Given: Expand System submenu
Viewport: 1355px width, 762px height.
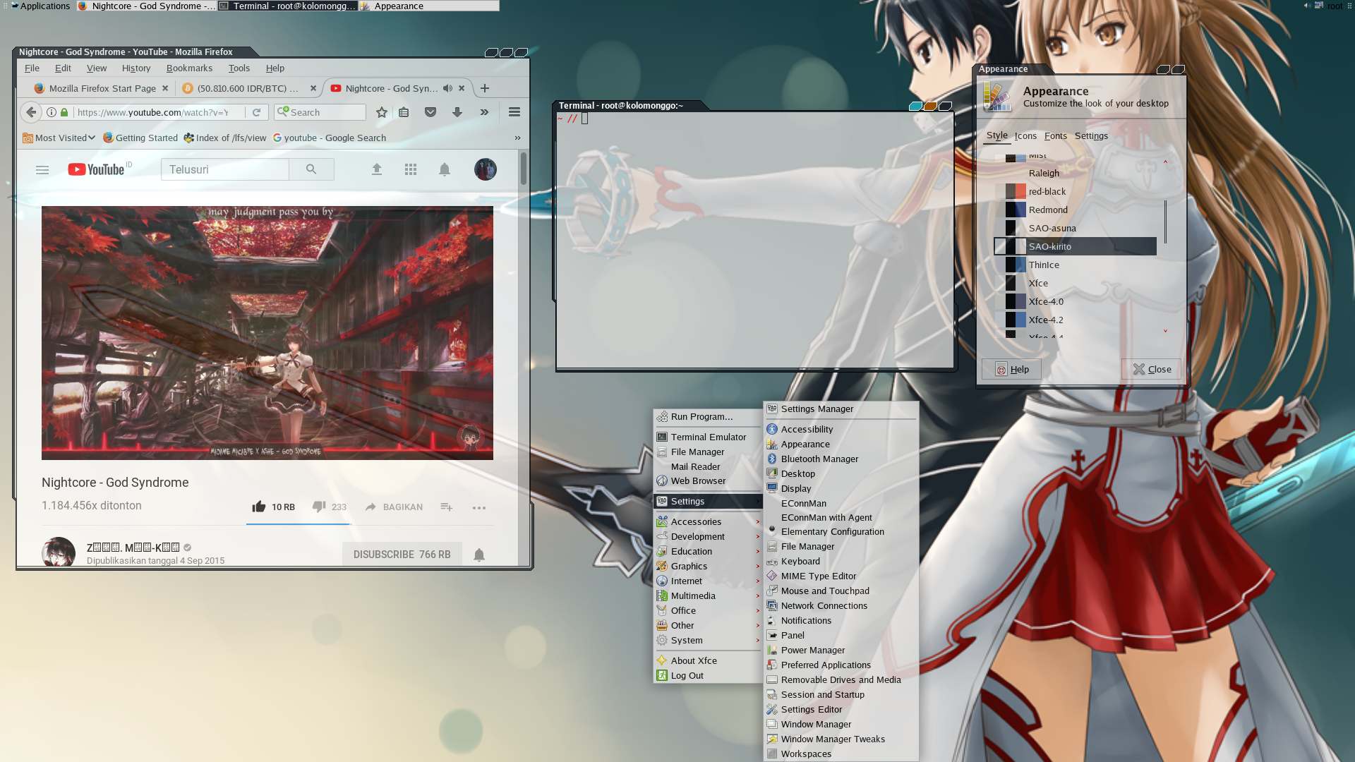Looking at the screenshot, I should coord(708,640).
